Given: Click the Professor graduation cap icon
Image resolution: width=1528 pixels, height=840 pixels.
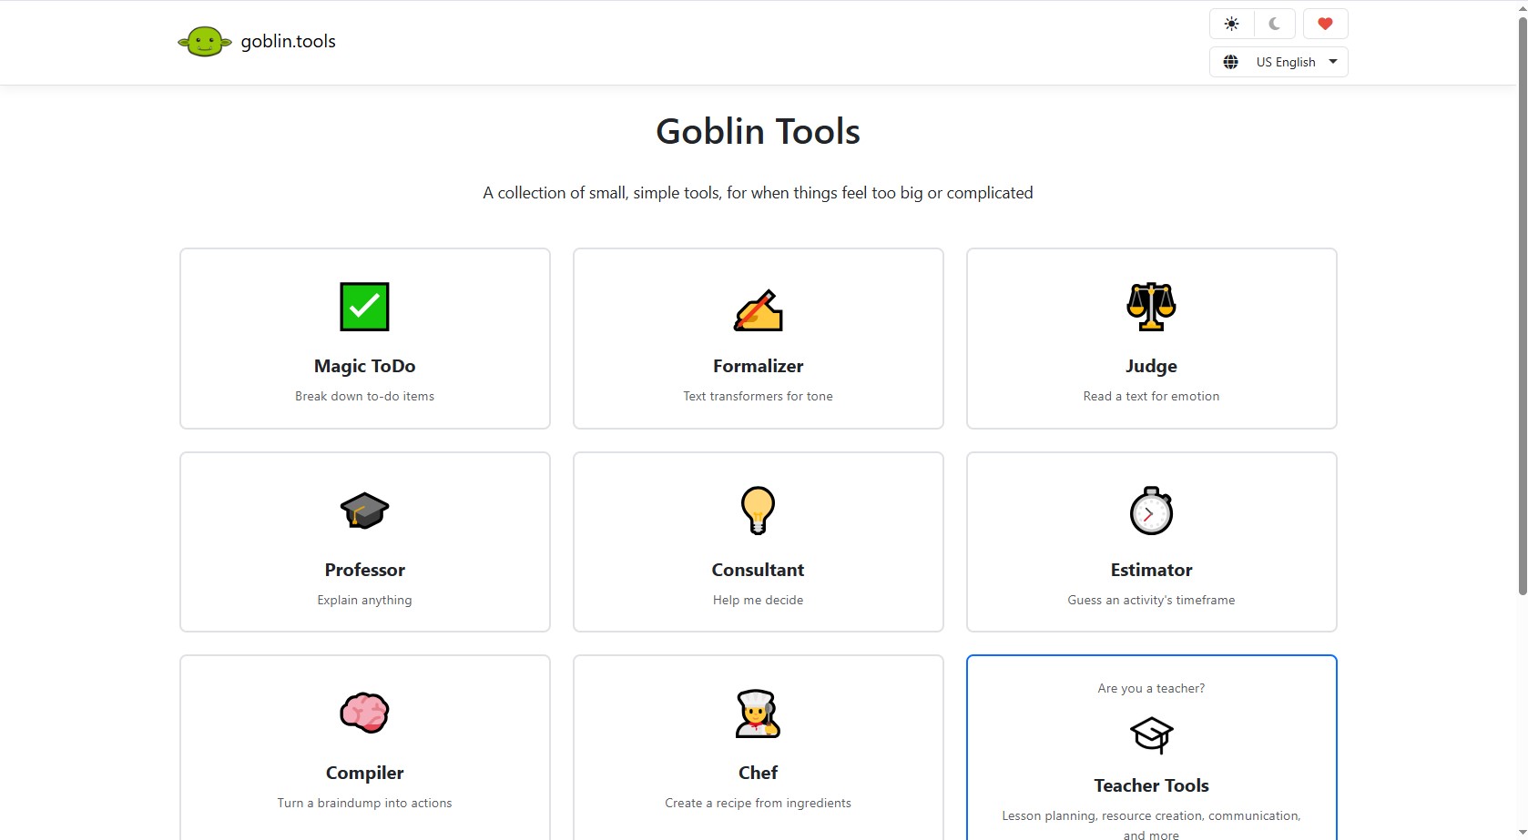Looking at the screenshot, I should pos(364,511).
